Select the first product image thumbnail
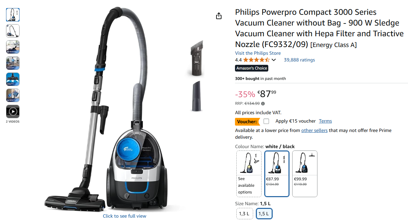 tap(13, 15)
